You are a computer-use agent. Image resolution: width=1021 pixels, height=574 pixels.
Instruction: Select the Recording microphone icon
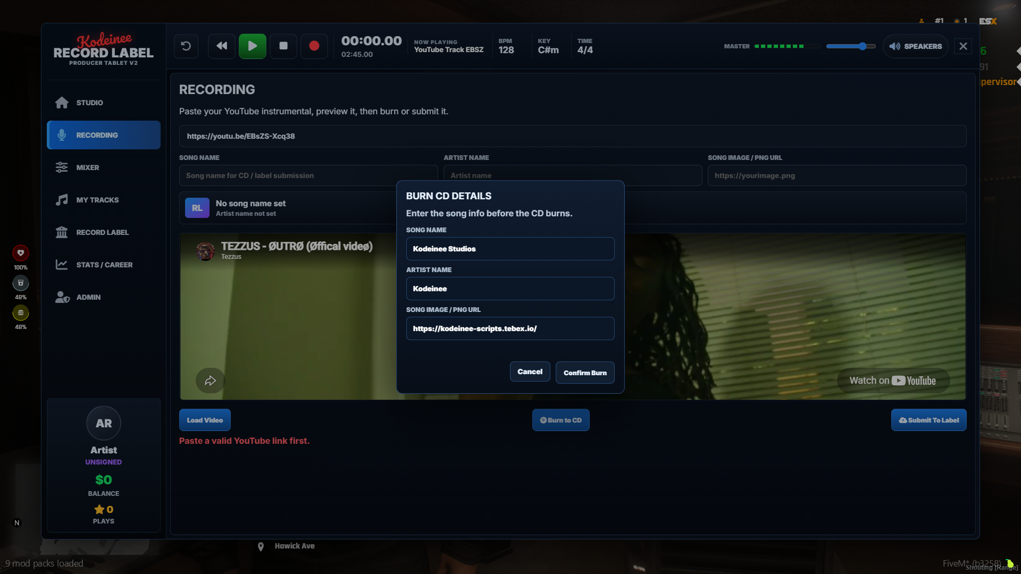click(62, 135)
